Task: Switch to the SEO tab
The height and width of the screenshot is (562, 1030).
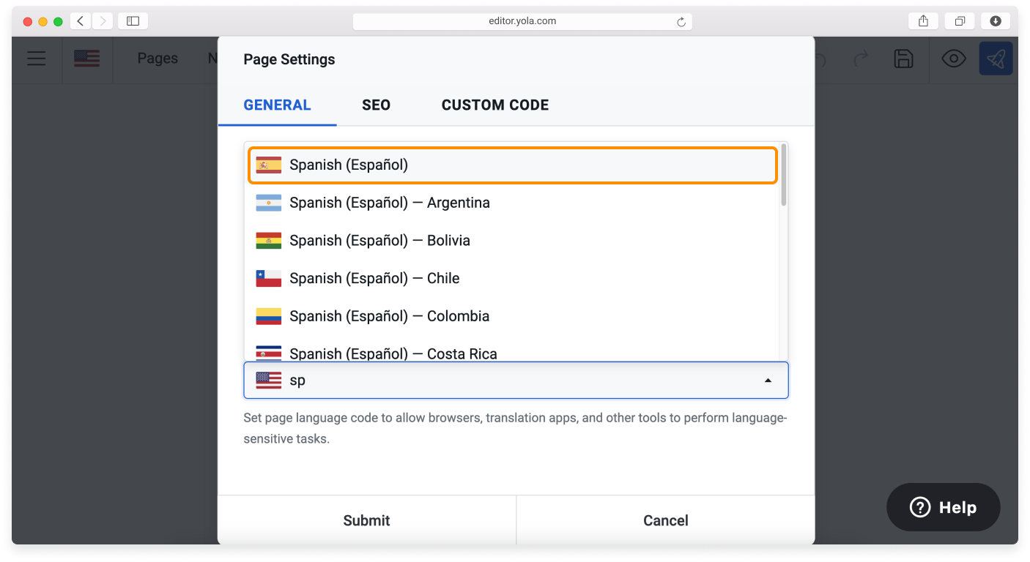Action: click(x=376, y=105)
